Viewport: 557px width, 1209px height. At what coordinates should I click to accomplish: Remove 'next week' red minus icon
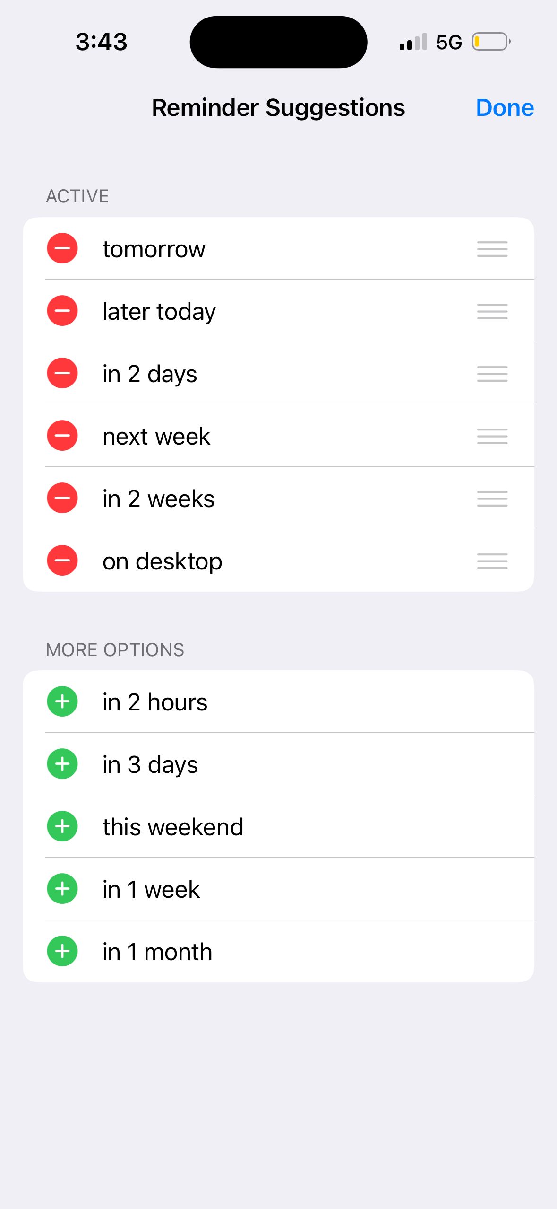coord(62,436)
